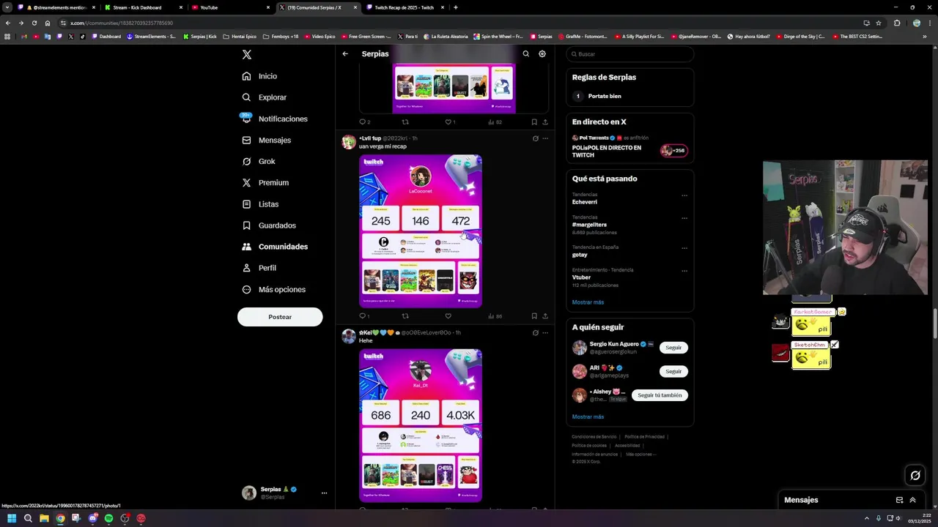Open Explorar in sidebar
The width and height of the screenshot is (938, 527).
[265, 97]
